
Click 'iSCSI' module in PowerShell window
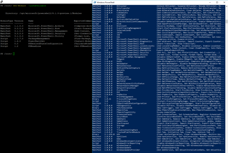point(119,33)
